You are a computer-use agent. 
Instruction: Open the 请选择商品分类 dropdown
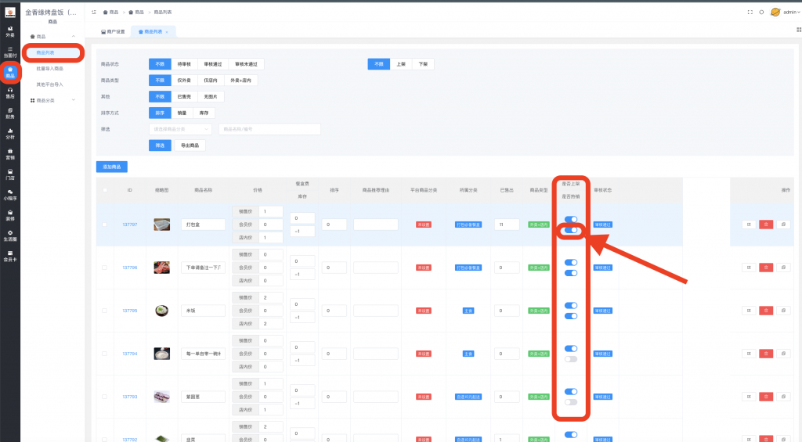(x=180, y=129)
